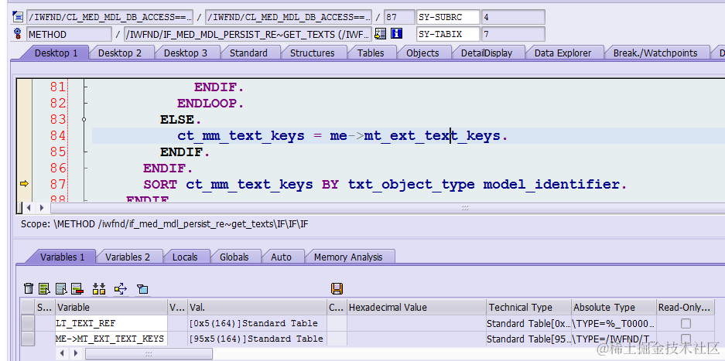Select the Memory Analysis tab
The width and height of the screenshot is (725, 361).
point(348,257)
